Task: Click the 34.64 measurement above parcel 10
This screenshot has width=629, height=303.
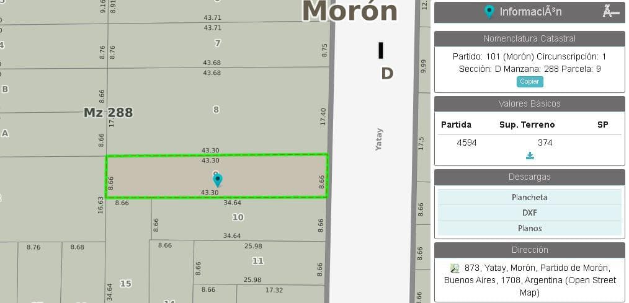Action: click(232, 203)
